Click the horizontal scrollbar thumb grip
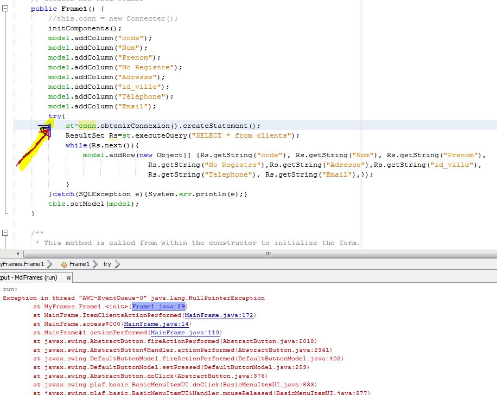The image size is (497, 395). pyautogui.click(x=267, y=254)
